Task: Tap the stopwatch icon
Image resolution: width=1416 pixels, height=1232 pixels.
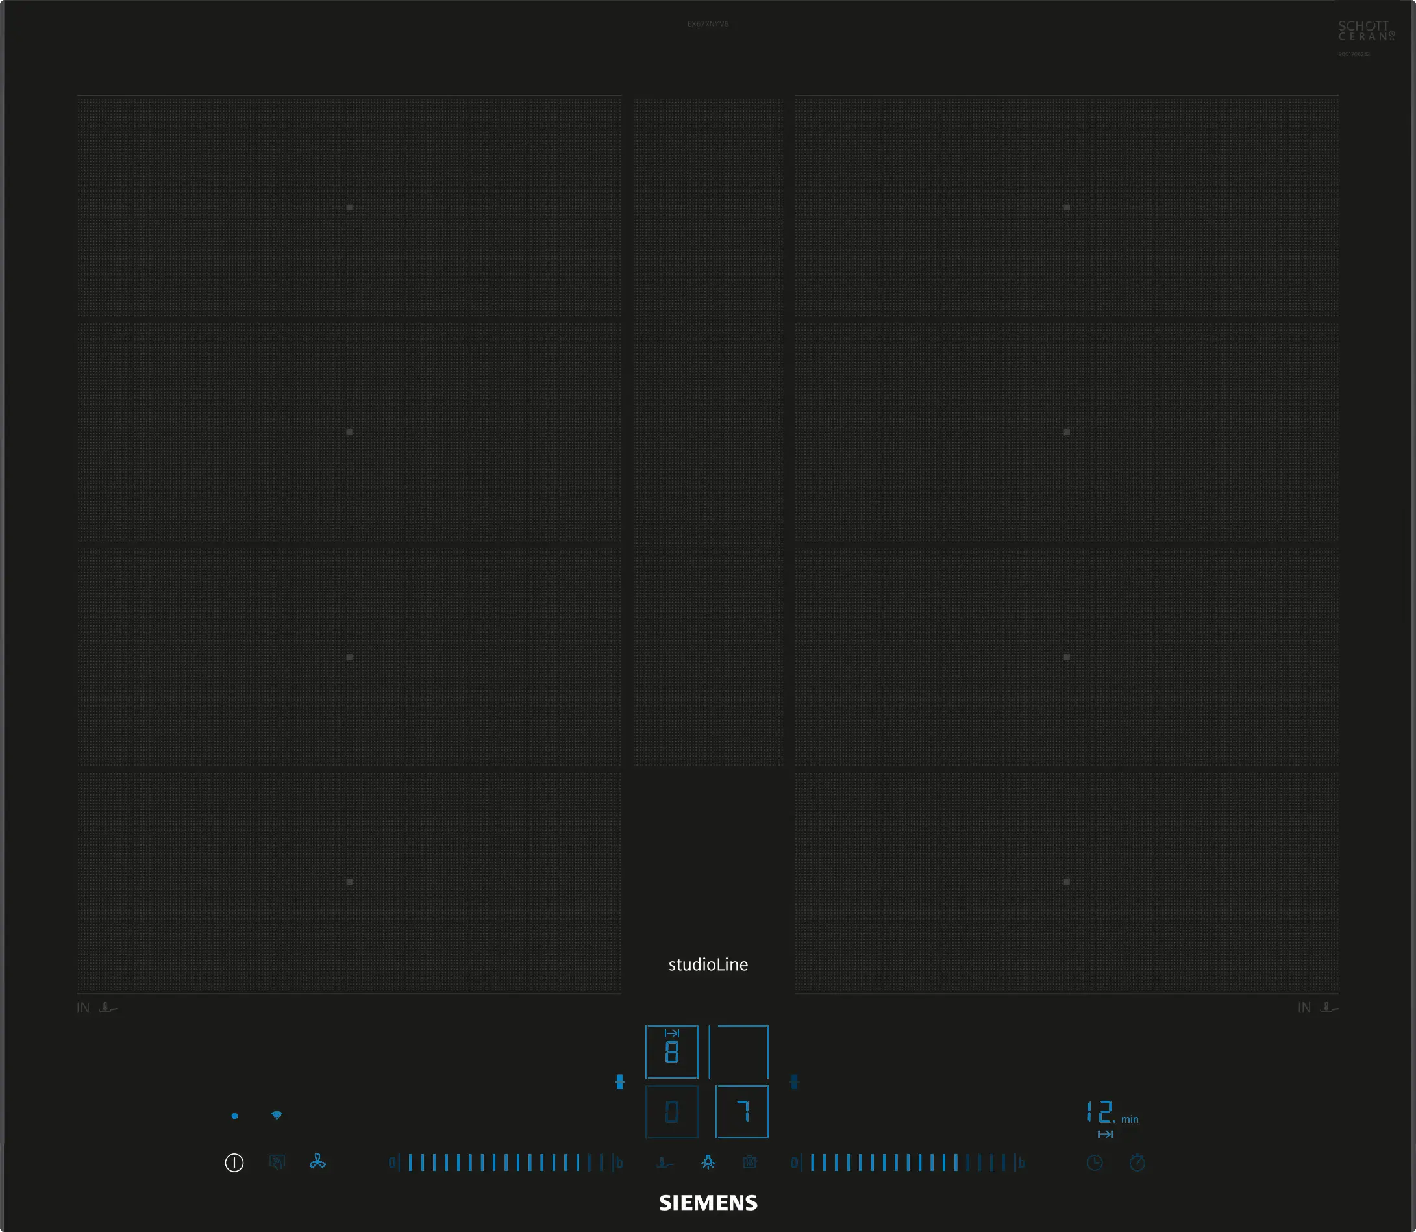Action: pyautogui.click(x=1137, y=1163)
